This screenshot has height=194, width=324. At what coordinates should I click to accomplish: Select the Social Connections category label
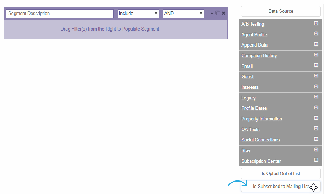(260, 140)
